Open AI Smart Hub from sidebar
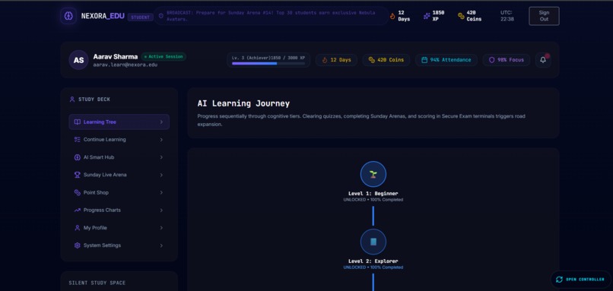Viewport: 613px width, 291px height. coord(119,157)
